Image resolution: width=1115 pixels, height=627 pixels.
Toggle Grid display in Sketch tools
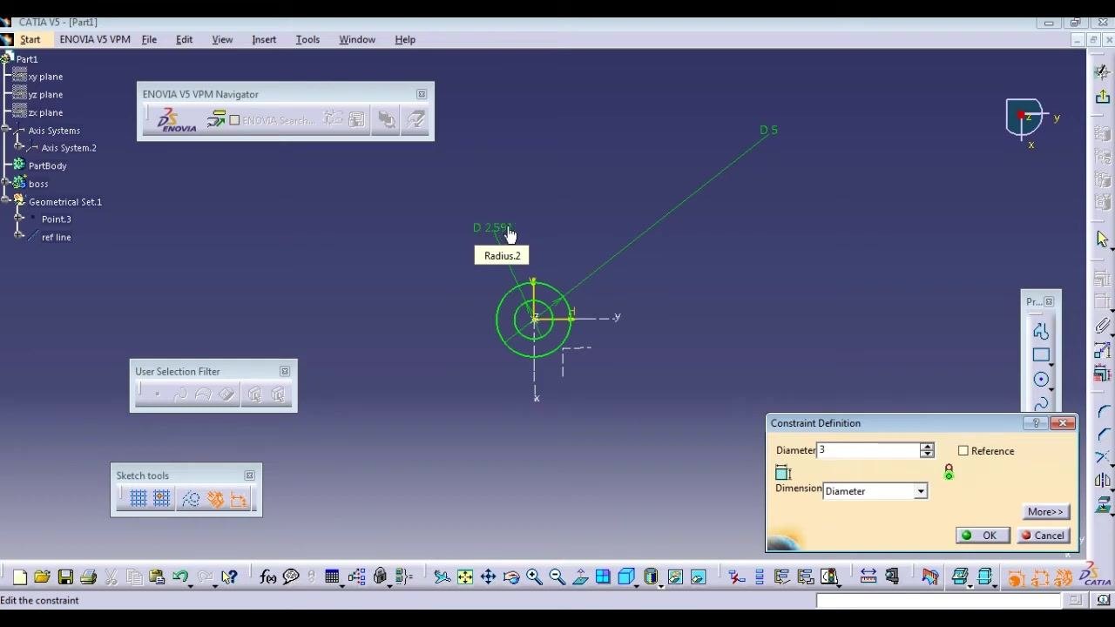(x=139, y=498)
